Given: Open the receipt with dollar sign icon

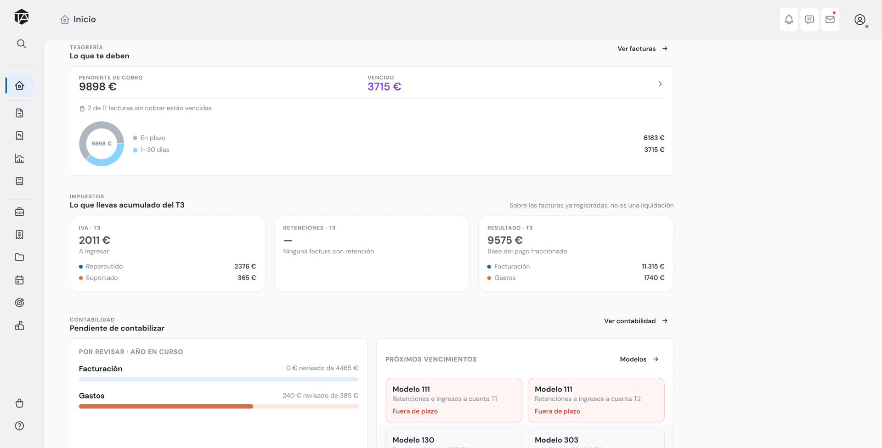Looking at the screenshot, I should pos(19,235).
